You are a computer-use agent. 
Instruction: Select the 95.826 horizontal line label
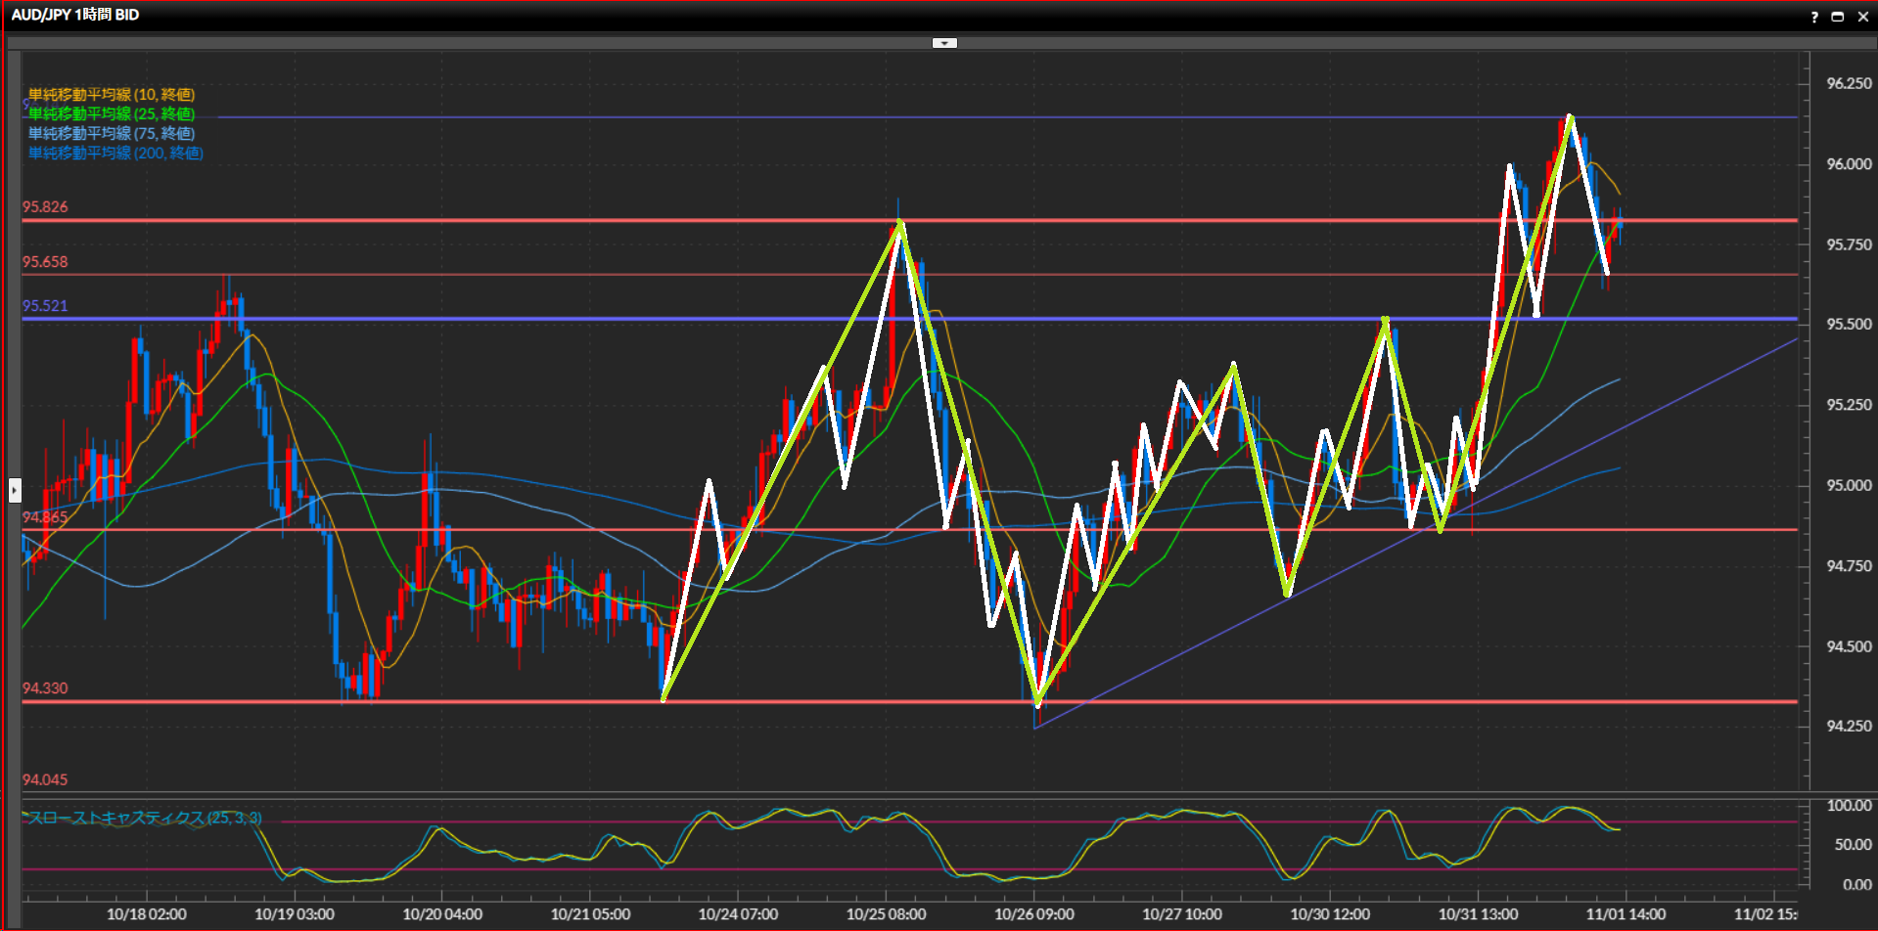[x=45, y=207]
